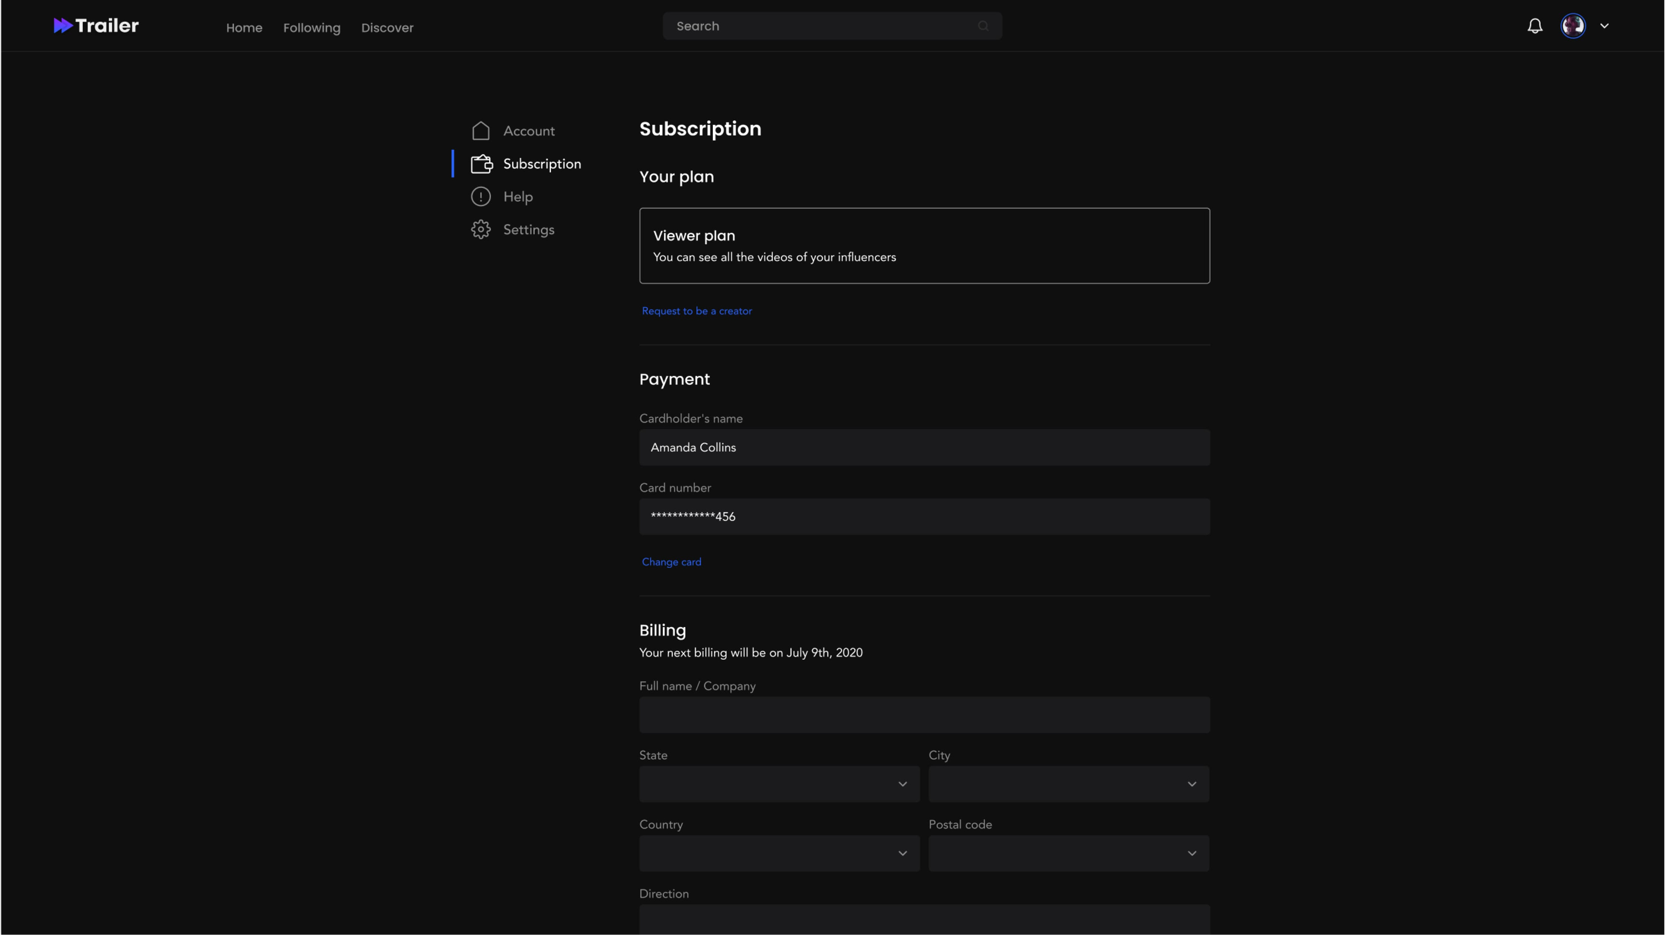Click the Trailer logo
This screenshot has width=1665, height=935.
(x=96, y=26)
